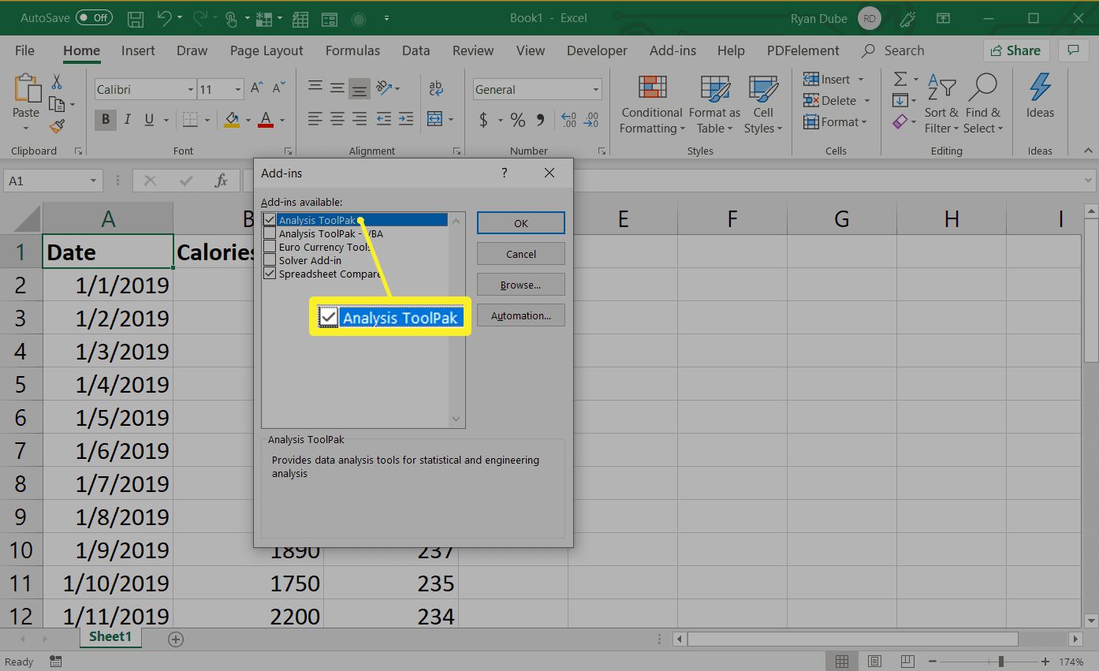Toggle the AutoSave switch
Viewport: 1099px width, 671px height.
95,17
